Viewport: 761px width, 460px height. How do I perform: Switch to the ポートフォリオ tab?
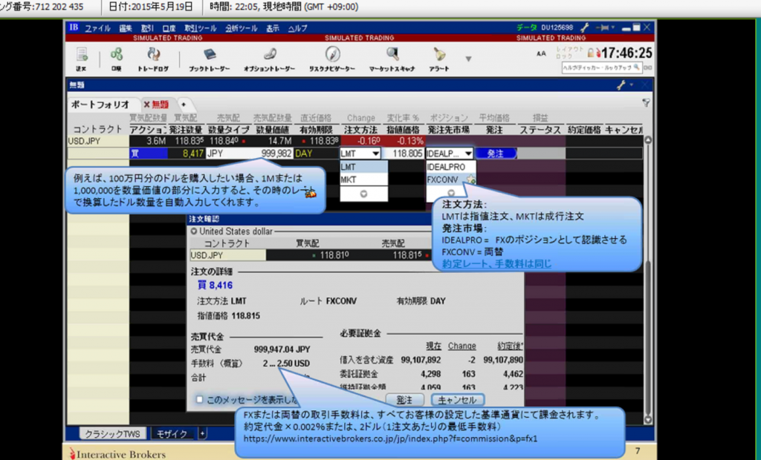100,105
